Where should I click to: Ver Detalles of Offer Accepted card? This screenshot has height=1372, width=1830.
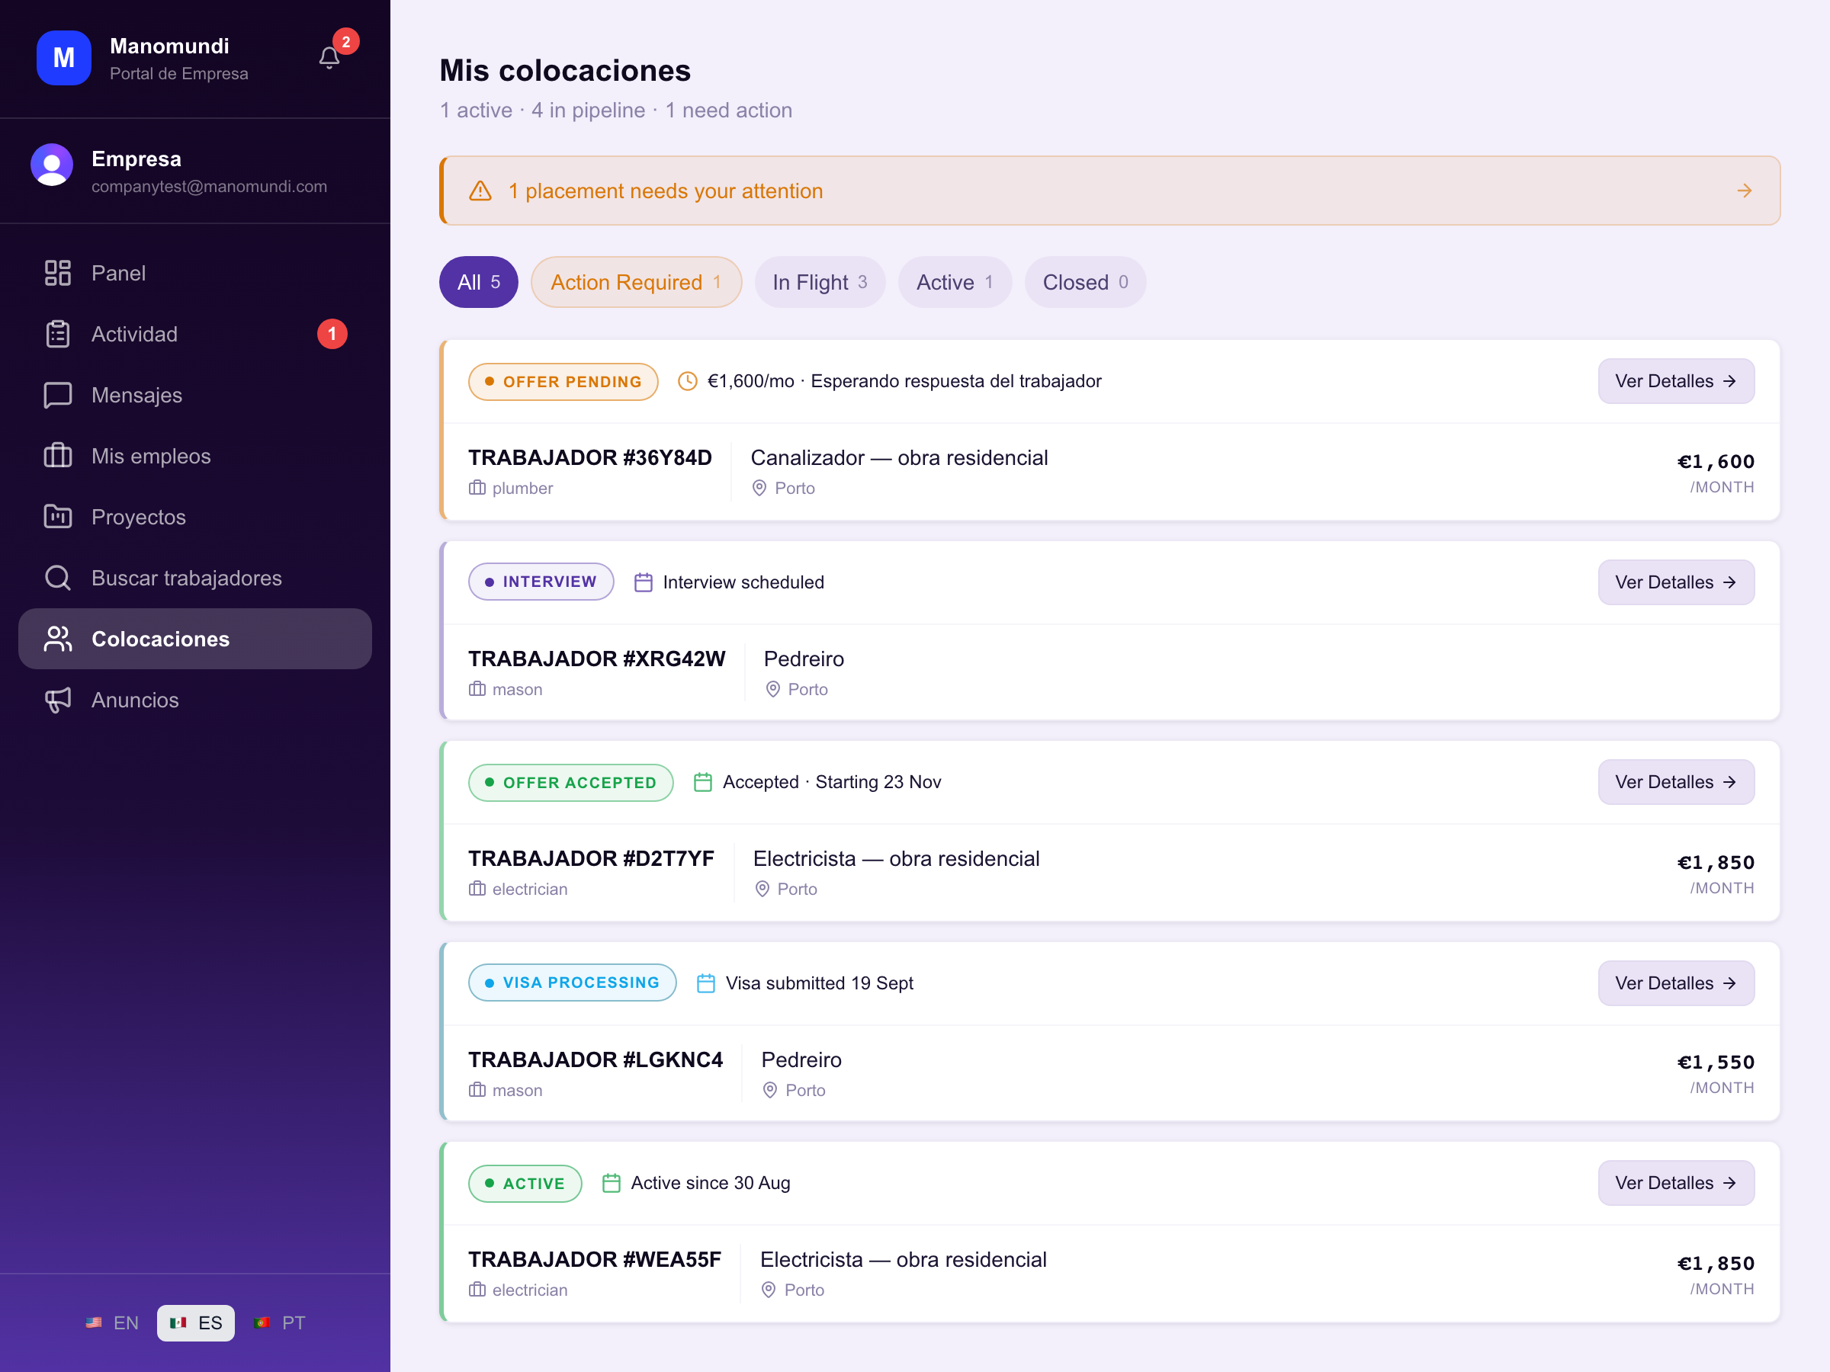pyautogui.click(x=1676, y=781)
